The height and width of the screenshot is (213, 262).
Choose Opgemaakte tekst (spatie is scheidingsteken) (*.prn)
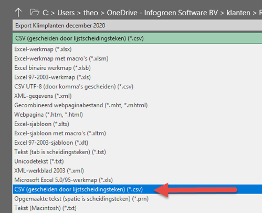(137, 199)
